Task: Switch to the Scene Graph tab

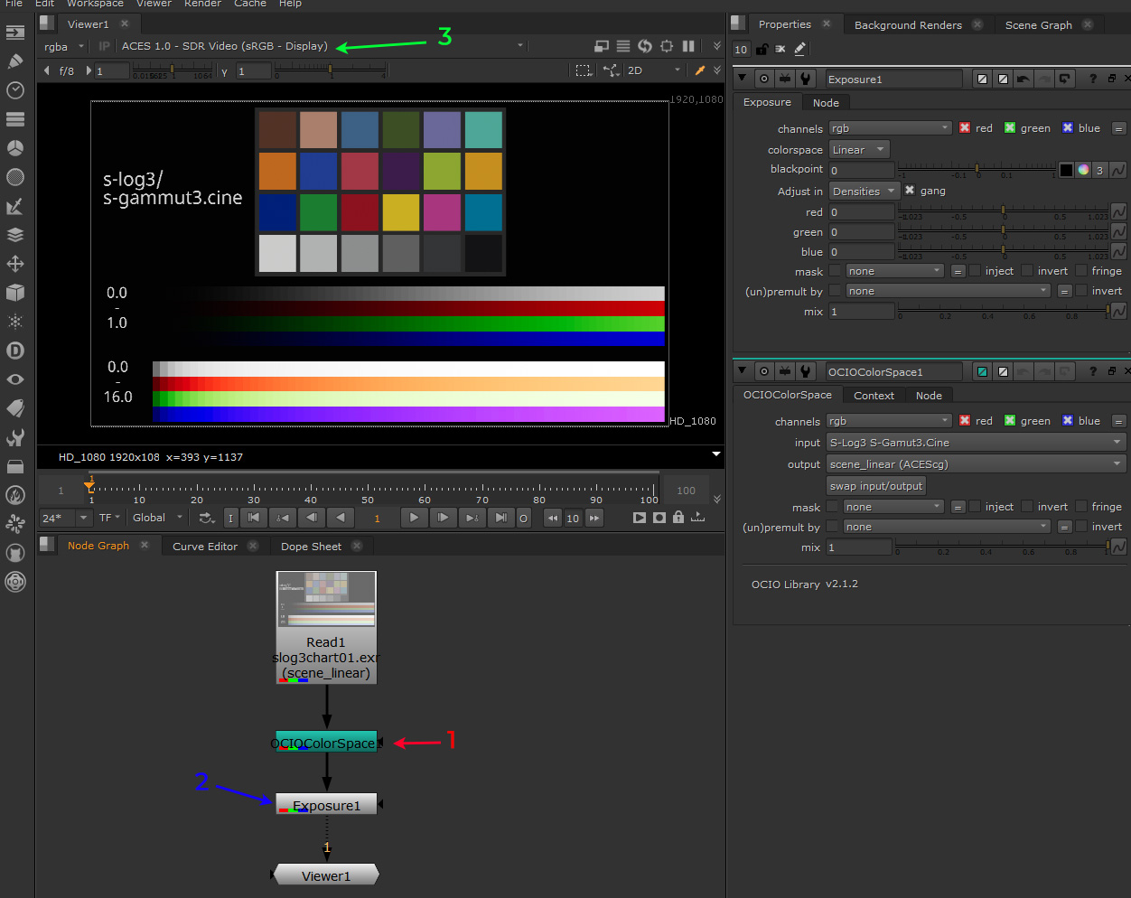Action: (1039, 25)
